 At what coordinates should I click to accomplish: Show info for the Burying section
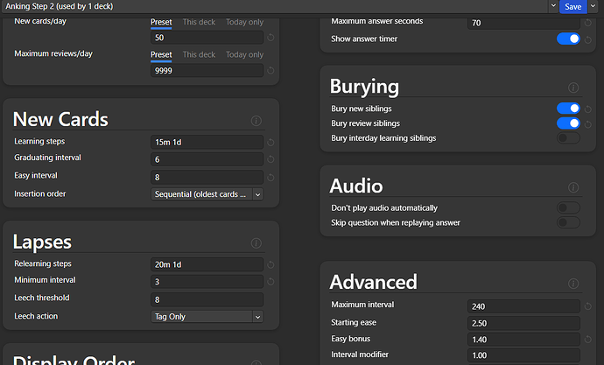pos(573,88)
